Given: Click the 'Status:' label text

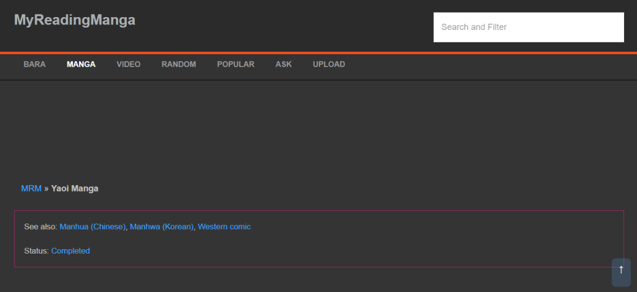Looking at the screenshot, I should [36, 251].
